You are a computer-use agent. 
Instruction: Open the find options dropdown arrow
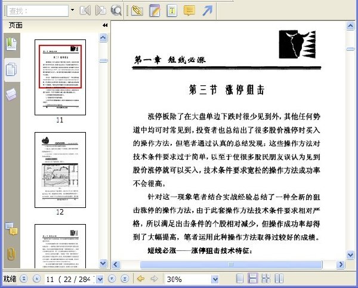click(x=73, y=10)
